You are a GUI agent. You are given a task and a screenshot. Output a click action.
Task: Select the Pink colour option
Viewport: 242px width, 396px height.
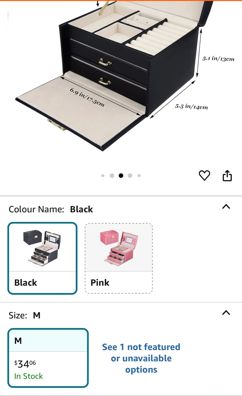(x=119, y=258)
